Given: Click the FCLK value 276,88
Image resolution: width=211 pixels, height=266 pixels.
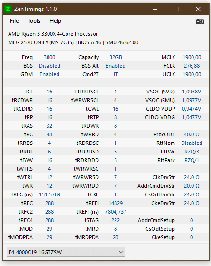Looking at the screenshot, I should [192, 66].
